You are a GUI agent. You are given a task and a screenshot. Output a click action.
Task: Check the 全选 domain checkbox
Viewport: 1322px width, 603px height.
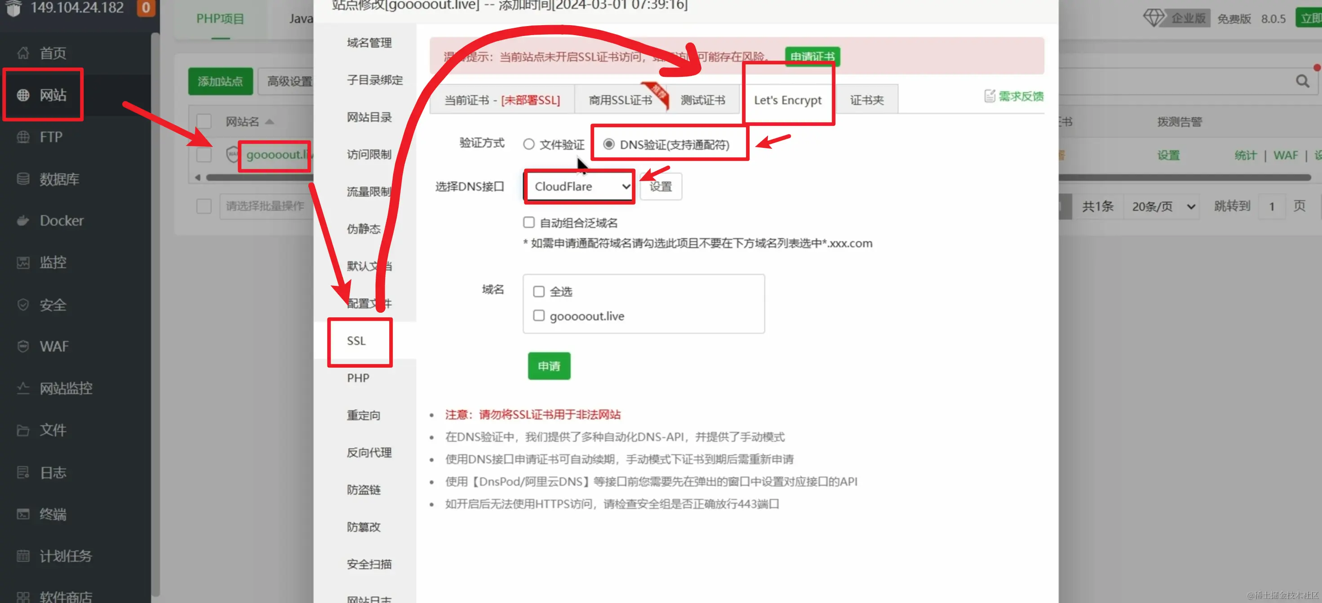coord(538,292)
